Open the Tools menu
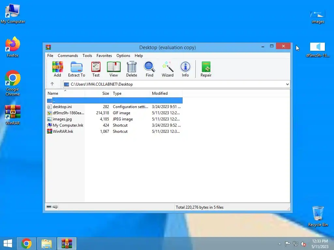The width and height of the screenshot is (334, 250). (87, 55)
